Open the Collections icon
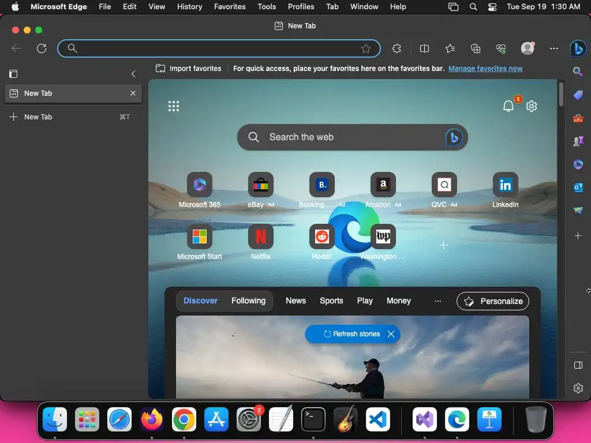The width and height of the screenshot is (591, 443). pyautogui.click(x=476, y=48)
